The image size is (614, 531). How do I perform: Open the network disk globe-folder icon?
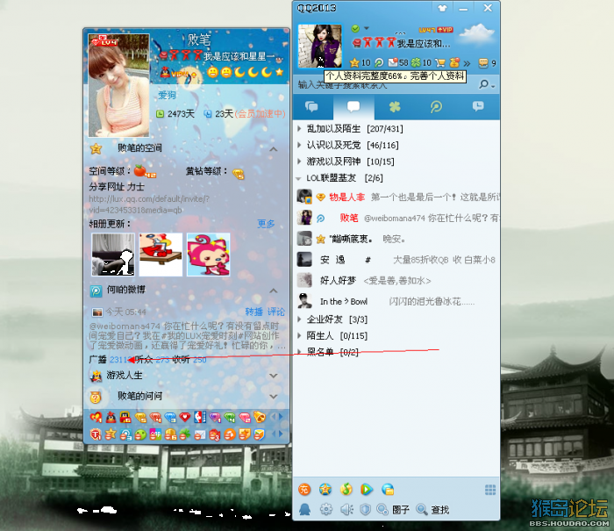[x=388, y=489]
